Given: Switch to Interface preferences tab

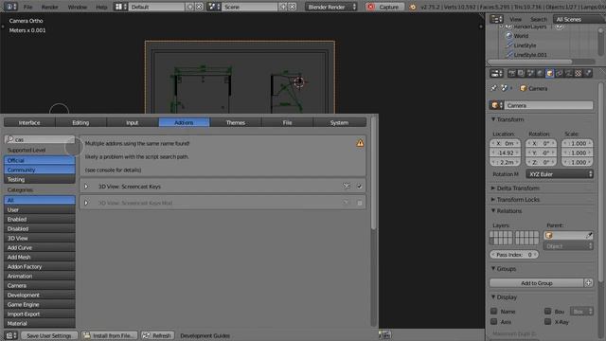Looking at the screenshot, I should (29, 122).
